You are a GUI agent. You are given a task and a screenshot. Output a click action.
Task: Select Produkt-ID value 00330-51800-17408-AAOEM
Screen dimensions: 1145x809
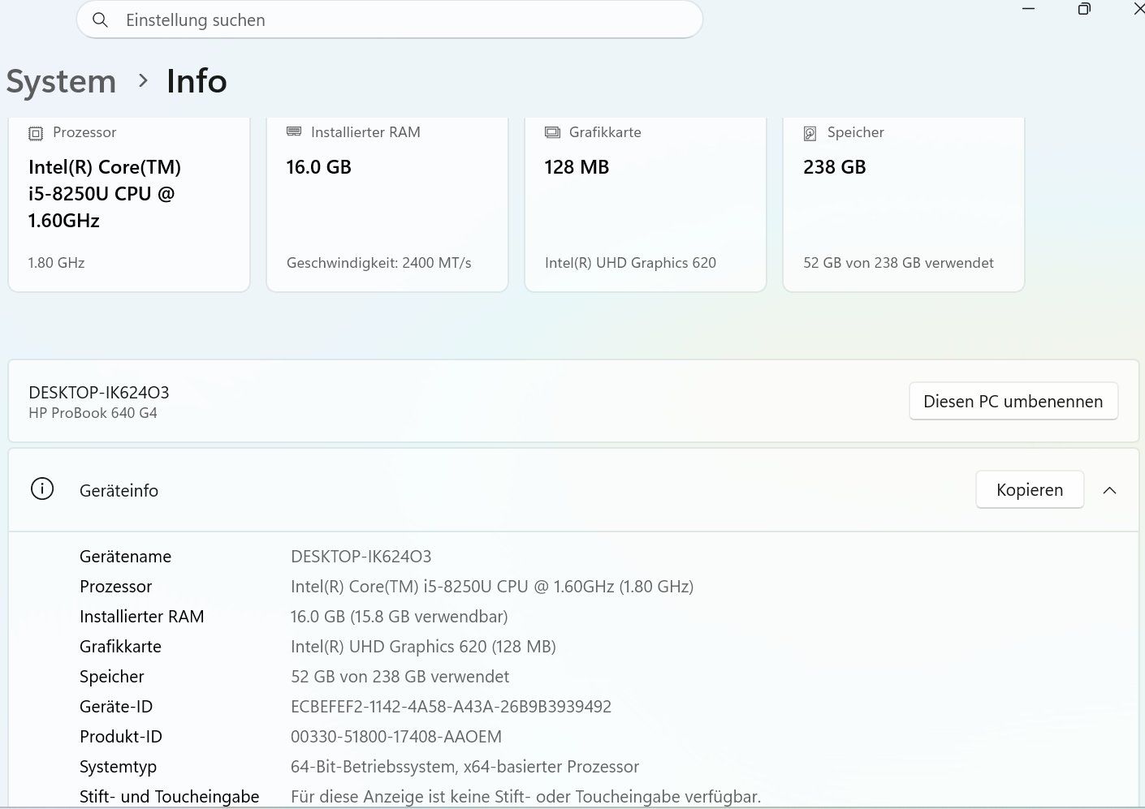(396, 737)
